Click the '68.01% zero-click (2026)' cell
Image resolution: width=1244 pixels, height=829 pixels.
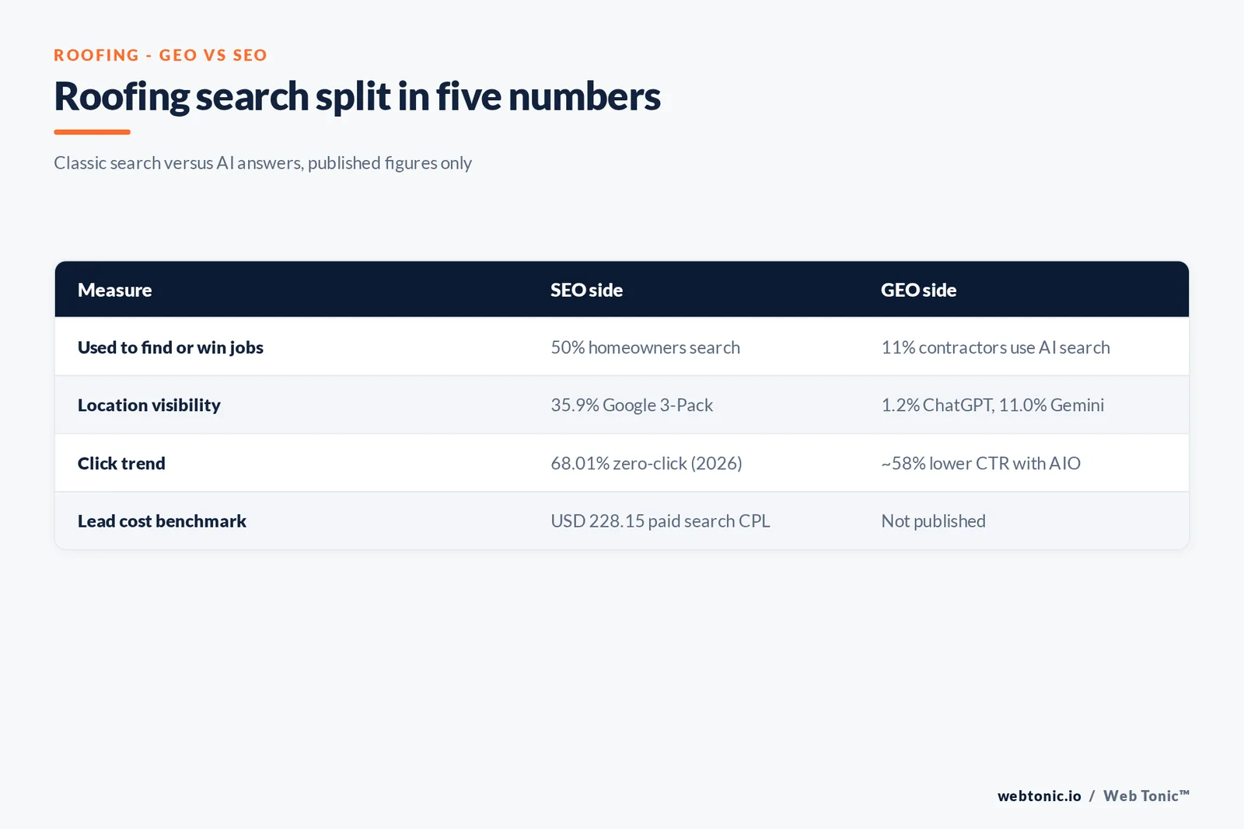coord(646,463)
